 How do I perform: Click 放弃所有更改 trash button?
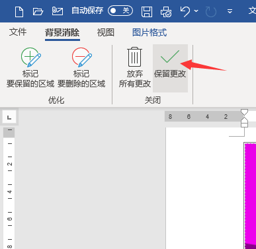pyautogui.click(x=135, y=68)
